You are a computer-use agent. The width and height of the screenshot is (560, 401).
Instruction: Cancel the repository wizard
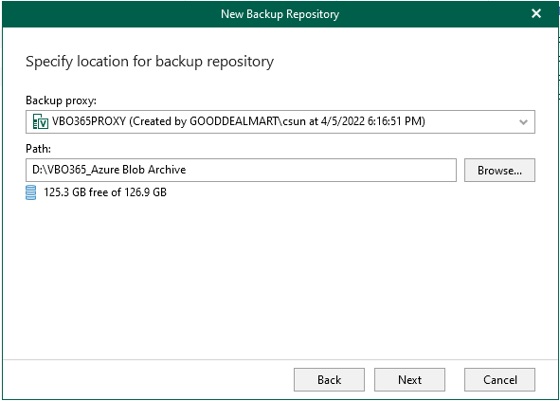point(499,379)
